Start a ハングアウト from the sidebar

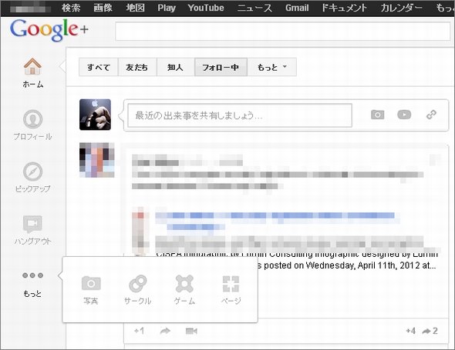pyautogui.click(x=32, y=224)
